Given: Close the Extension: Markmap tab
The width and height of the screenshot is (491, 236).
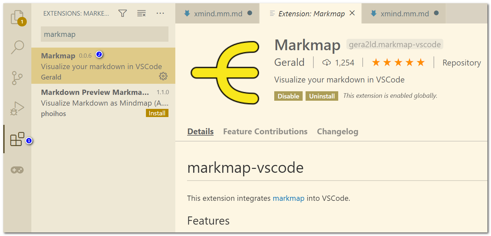Looking at the screenshot, I should [352, 13].
